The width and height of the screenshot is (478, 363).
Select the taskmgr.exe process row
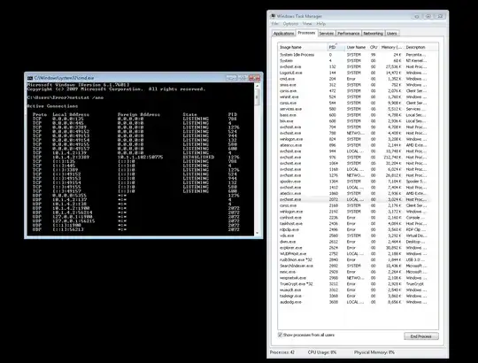[x=353, y=296]
